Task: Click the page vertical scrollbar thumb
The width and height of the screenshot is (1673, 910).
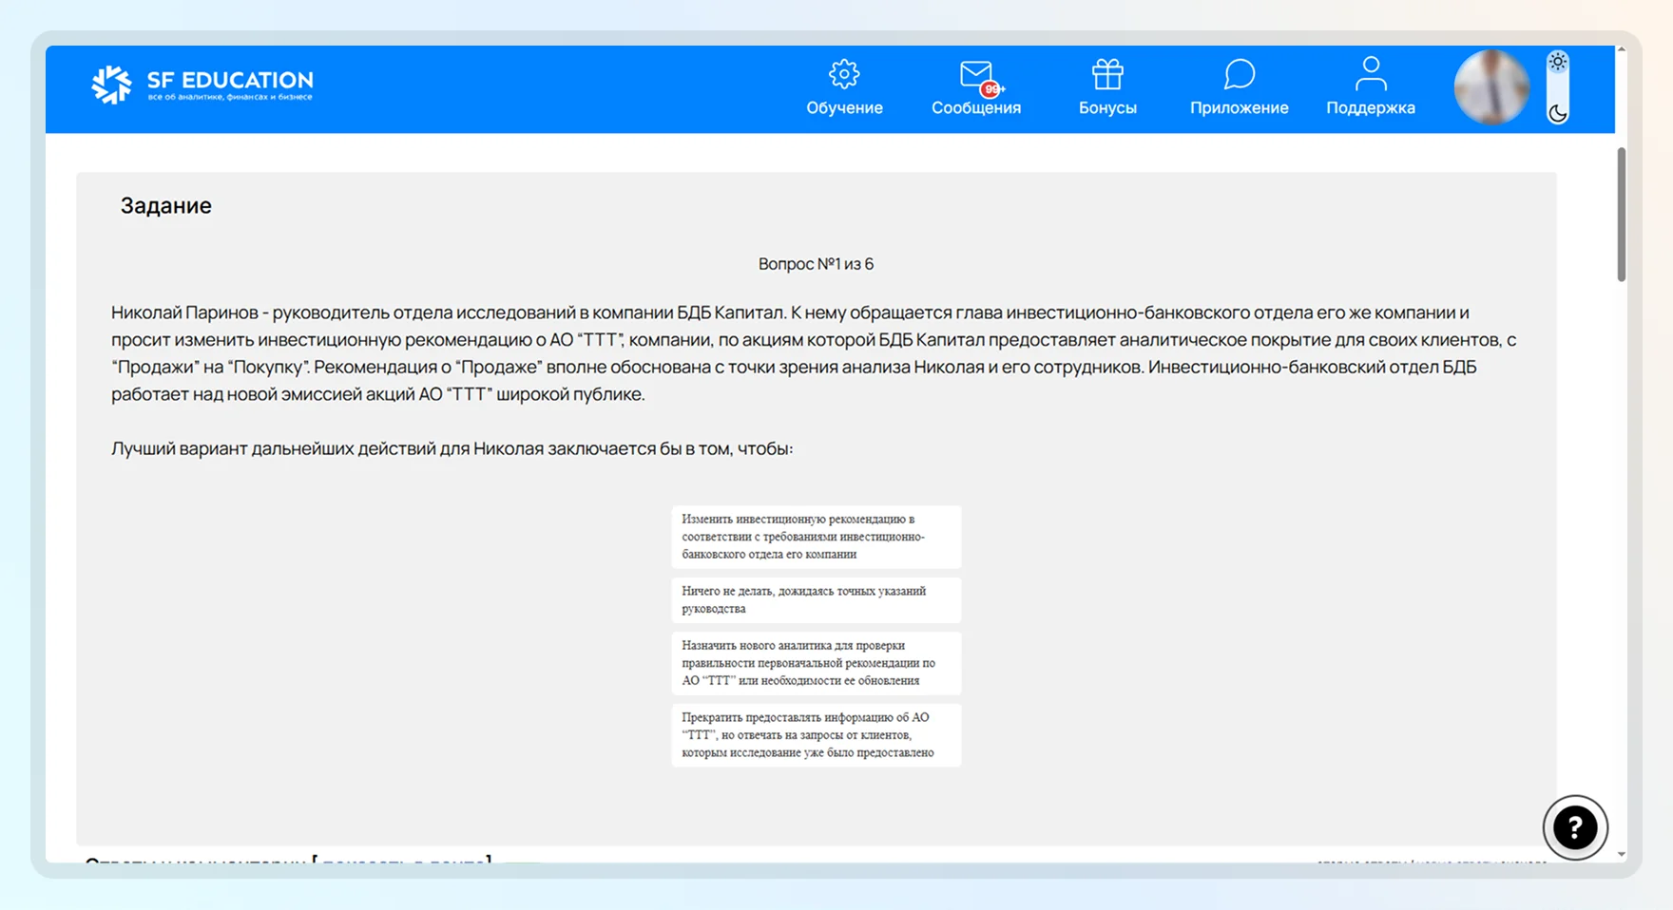Action: 1621,215
